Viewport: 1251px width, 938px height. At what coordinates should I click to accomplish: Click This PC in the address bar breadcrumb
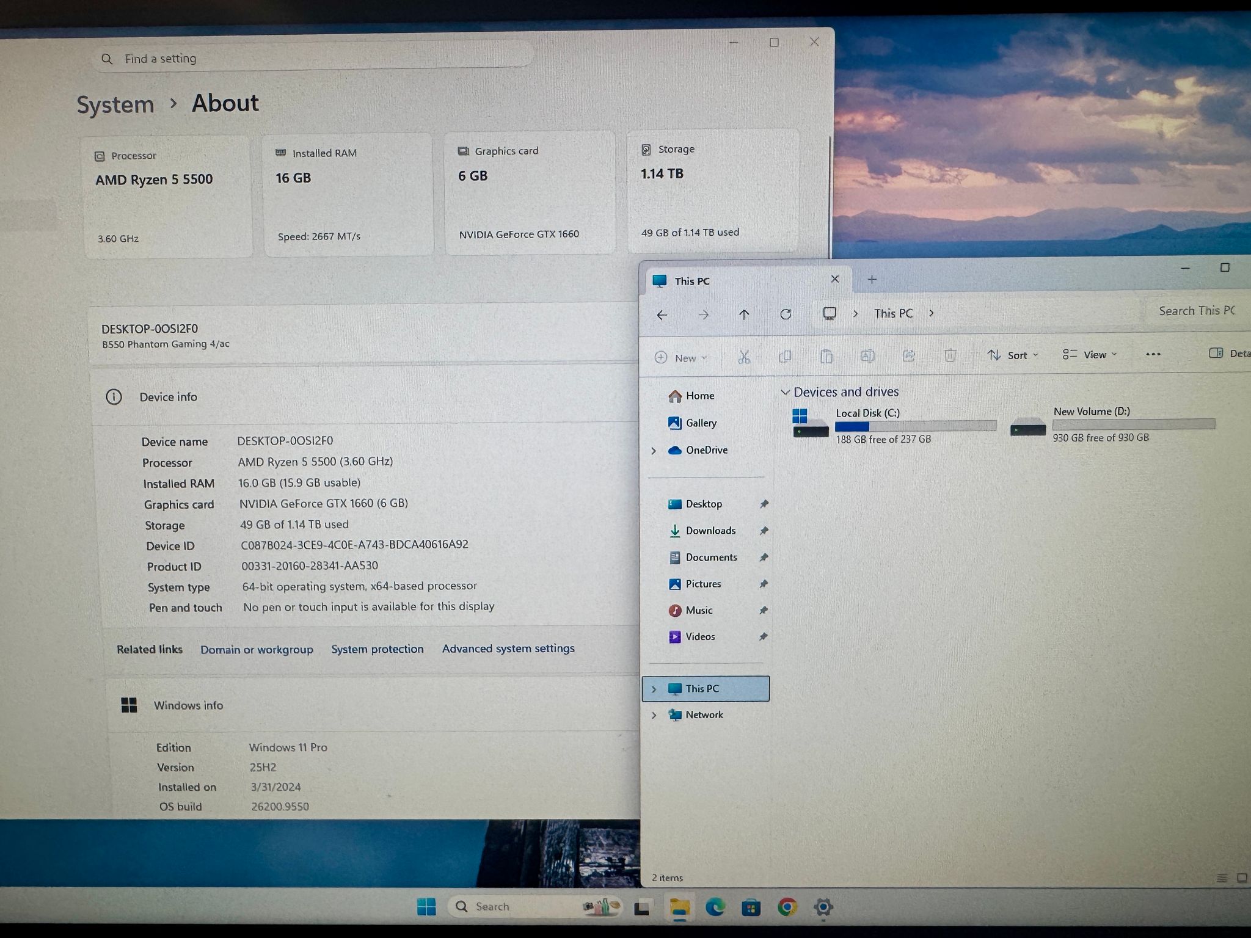point(894,313)
